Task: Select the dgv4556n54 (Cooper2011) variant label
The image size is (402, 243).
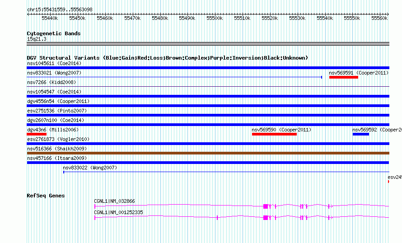Action: coord(58,101)
